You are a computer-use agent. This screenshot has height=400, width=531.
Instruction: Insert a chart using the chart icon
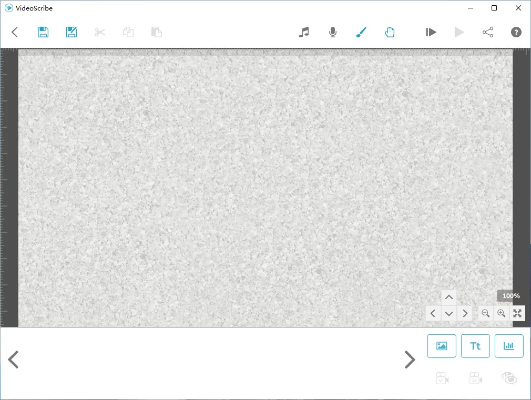click(509, 346)
